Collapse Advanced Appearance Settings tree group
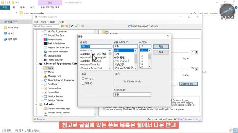238x133 pixels. pyautogui.click(x=36, y=64)
